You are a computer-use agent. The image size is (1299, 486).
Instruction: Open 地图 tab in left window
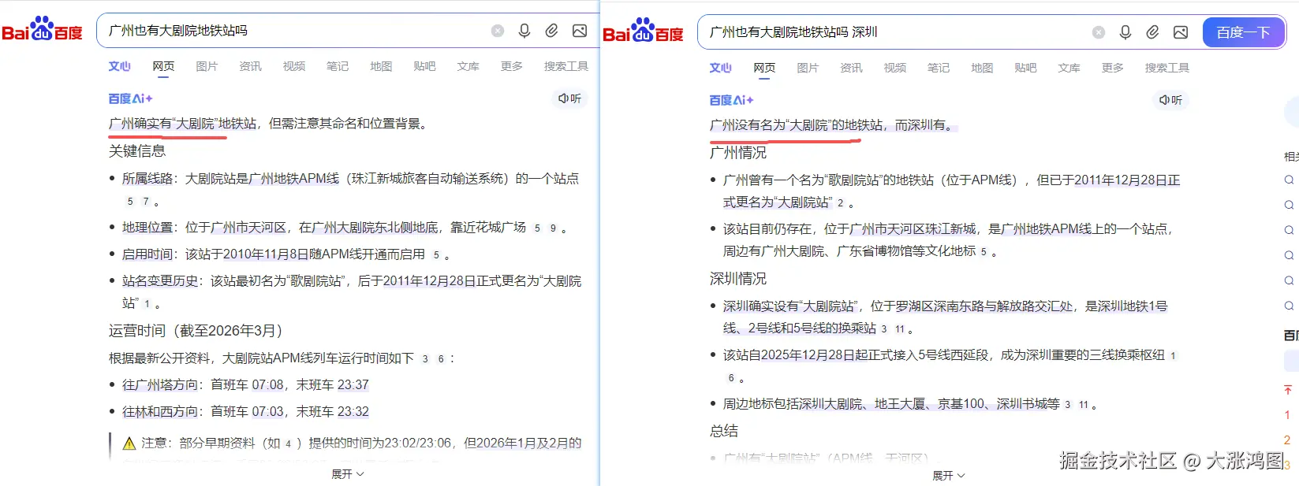pyautogui.click(x=381, y=66)
